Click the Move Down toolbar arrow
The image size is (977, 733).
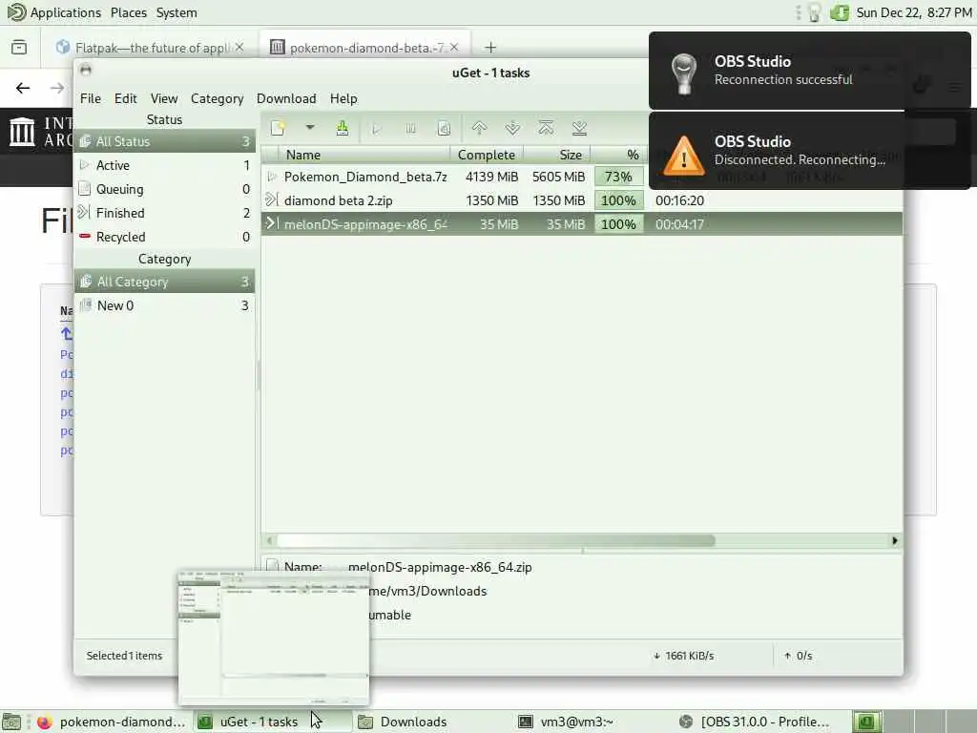point(512,129)
